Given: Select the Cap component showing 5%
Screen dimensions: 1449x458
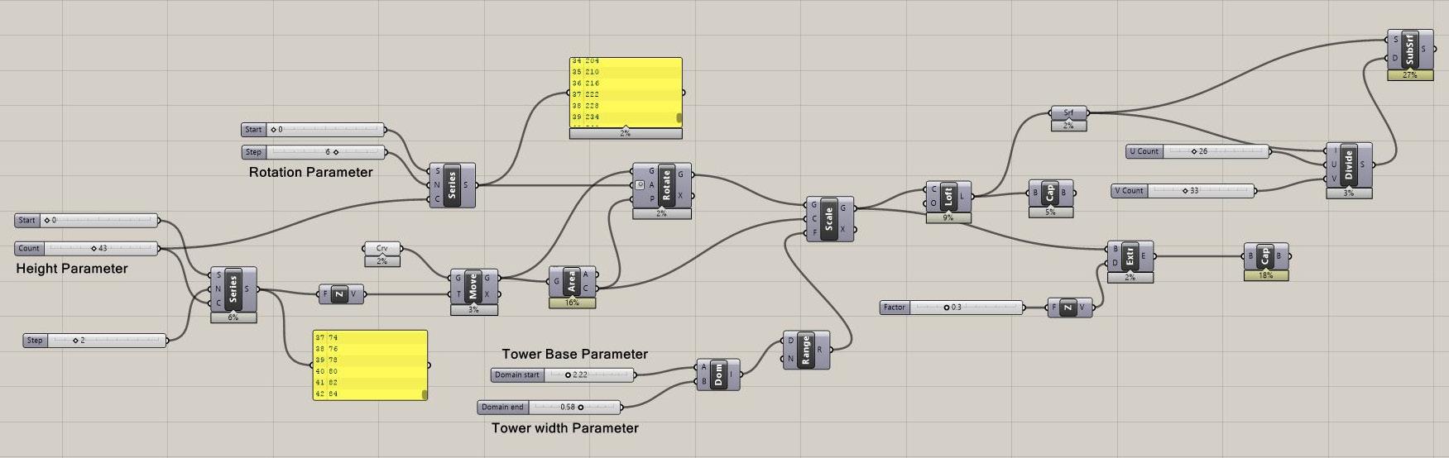Looking at the screenshot, I should (x=1051, y=193).
